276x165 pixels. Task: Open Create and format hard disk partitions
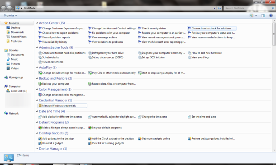(62, 53)
